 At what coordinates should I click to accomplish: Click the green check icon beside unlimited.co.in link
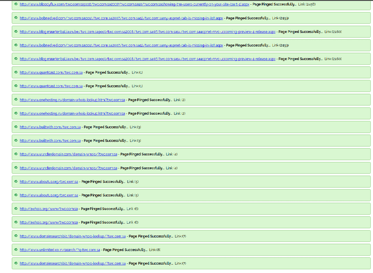pos(16,250)
